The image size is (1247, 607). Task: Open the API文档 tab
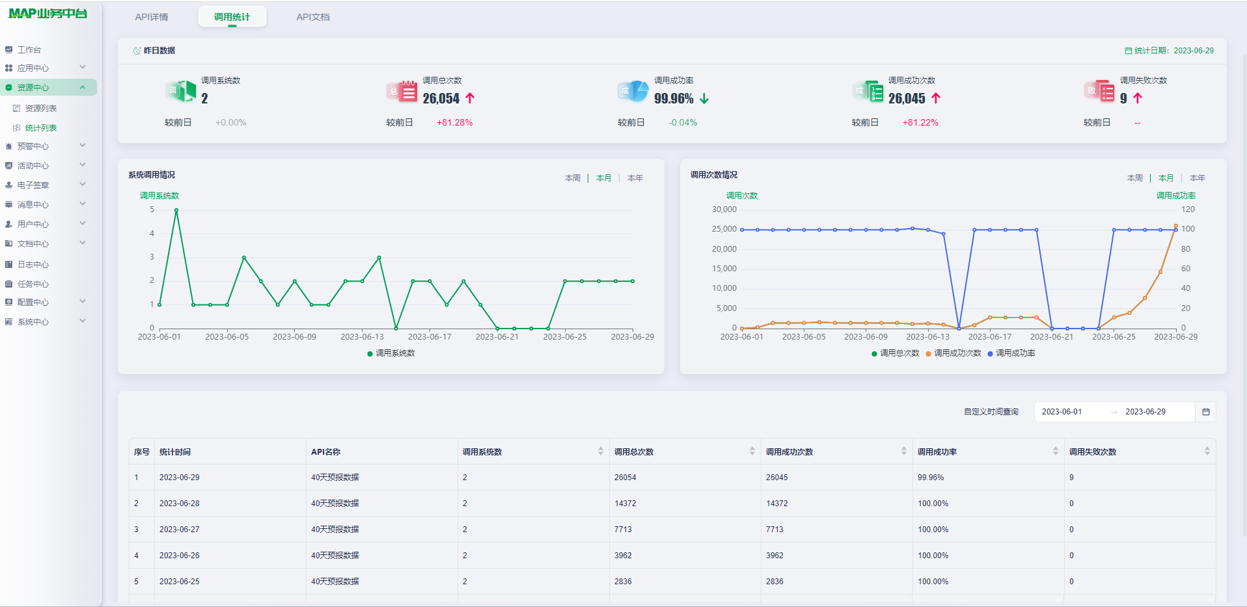point(313,17)
